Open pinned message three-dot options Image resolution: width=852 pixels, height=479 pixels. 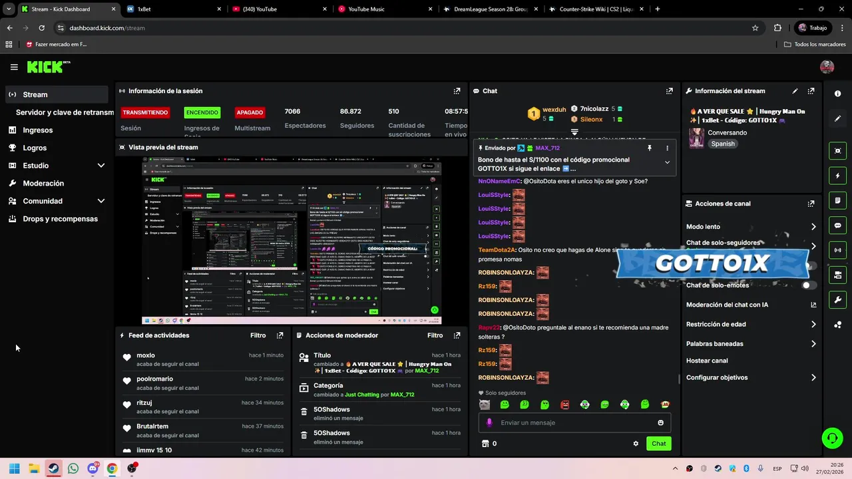click(667, 148)
